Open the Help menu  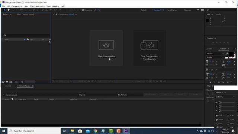point(63,6)
